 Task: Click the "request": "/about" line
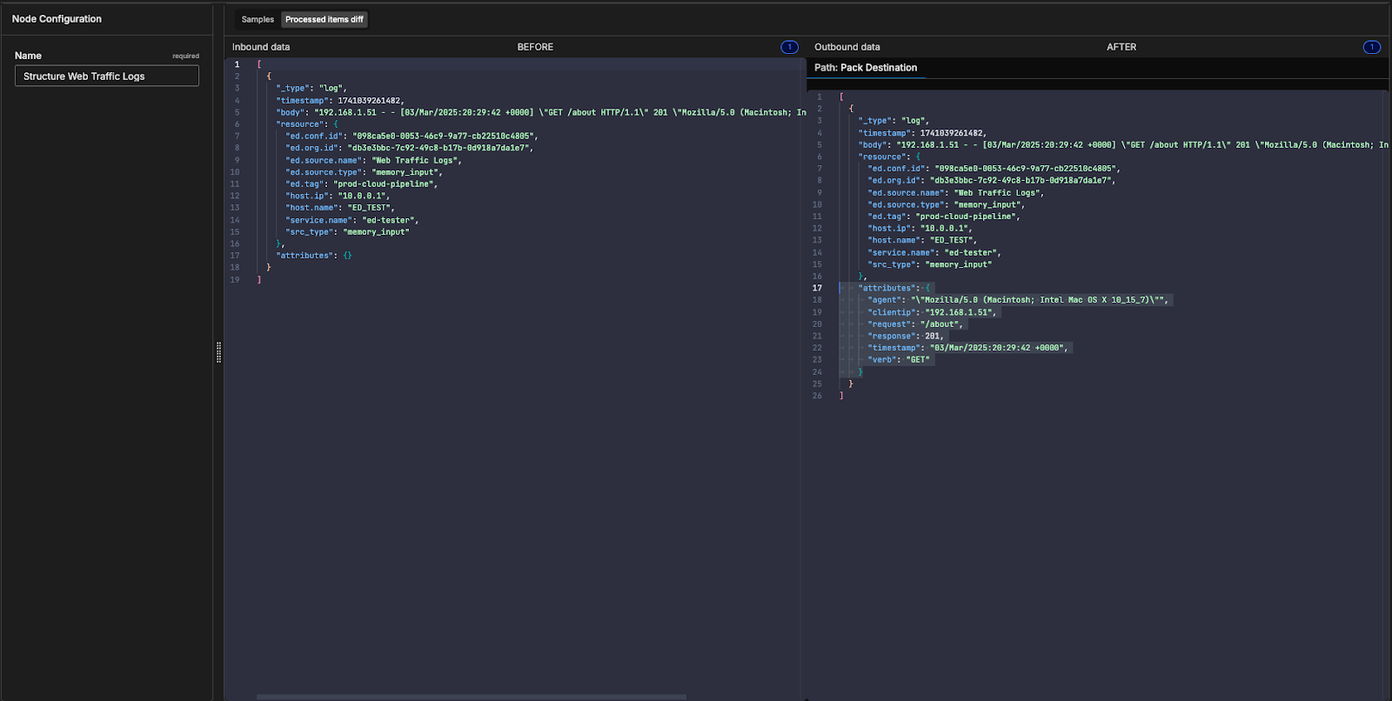pos(913,324)
